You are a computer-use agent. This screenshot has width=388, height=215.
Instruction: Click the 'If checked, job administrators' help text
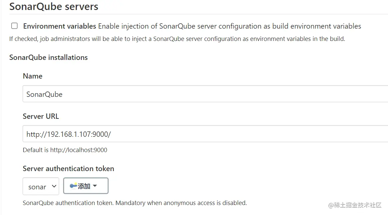(177, 39)
